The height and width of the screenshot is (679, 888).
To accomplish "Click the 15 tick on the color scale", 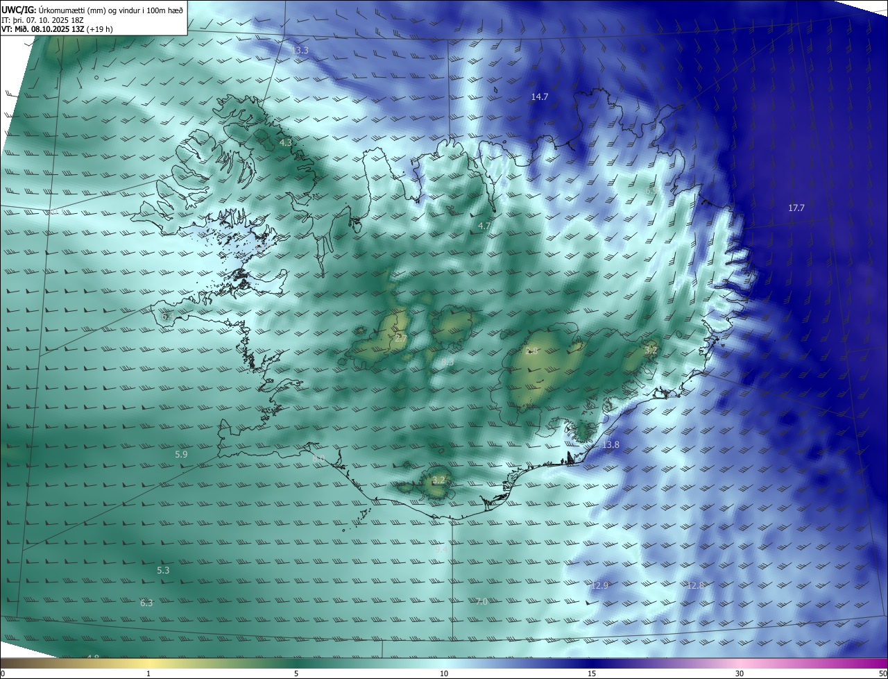I will 592,673.
